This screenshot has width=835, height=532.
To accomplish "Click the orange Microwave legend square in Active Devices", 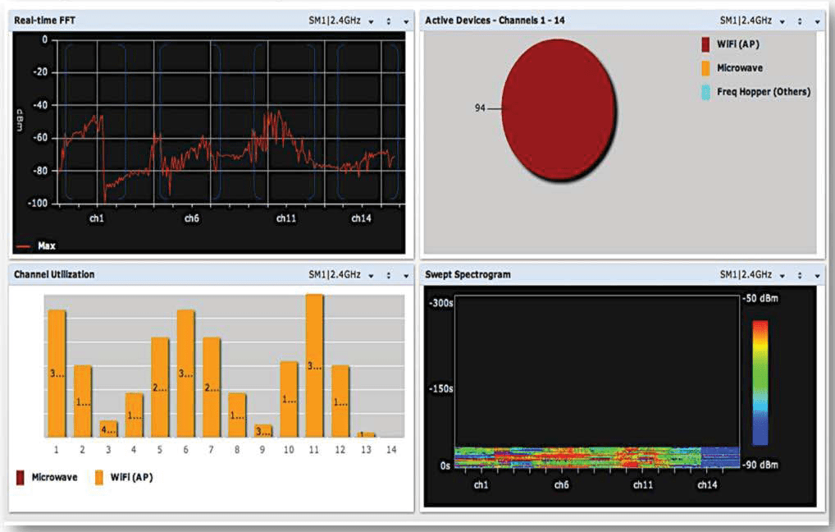I will tap(705, 68).
